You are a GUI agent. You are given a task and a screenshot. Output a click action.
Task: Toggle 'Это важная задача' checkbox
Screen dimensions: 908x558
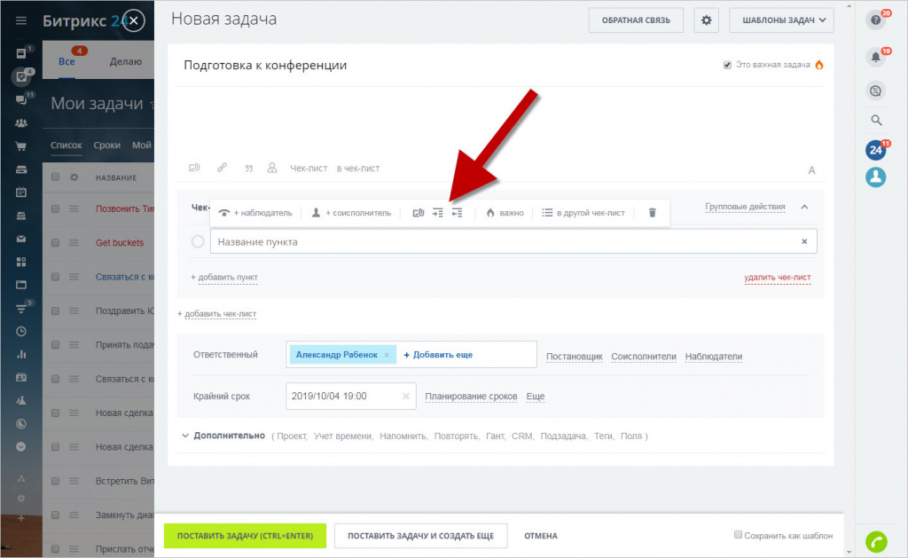pyautogui.click(x=727, y=65)
